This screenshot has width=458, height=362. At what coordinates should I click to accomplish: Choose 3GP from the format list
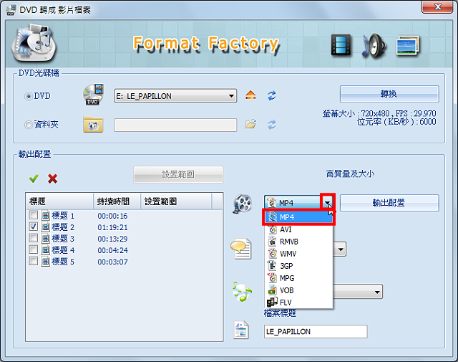pyautogui.click(x=298, y=266)
